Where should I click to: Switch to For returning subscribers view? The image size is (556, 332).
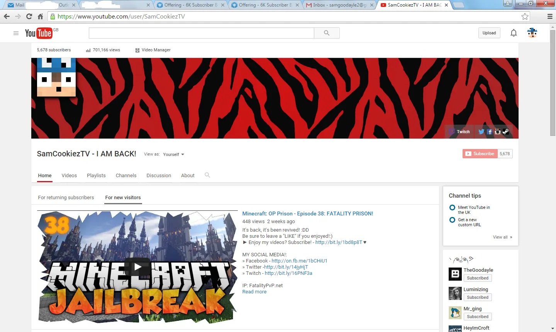coord(66,198)
